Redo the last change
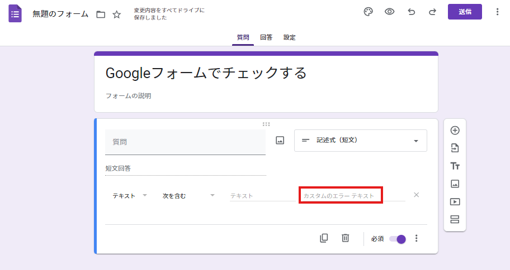This screenshot has height=270, width=510. click(x=432, y=12)
